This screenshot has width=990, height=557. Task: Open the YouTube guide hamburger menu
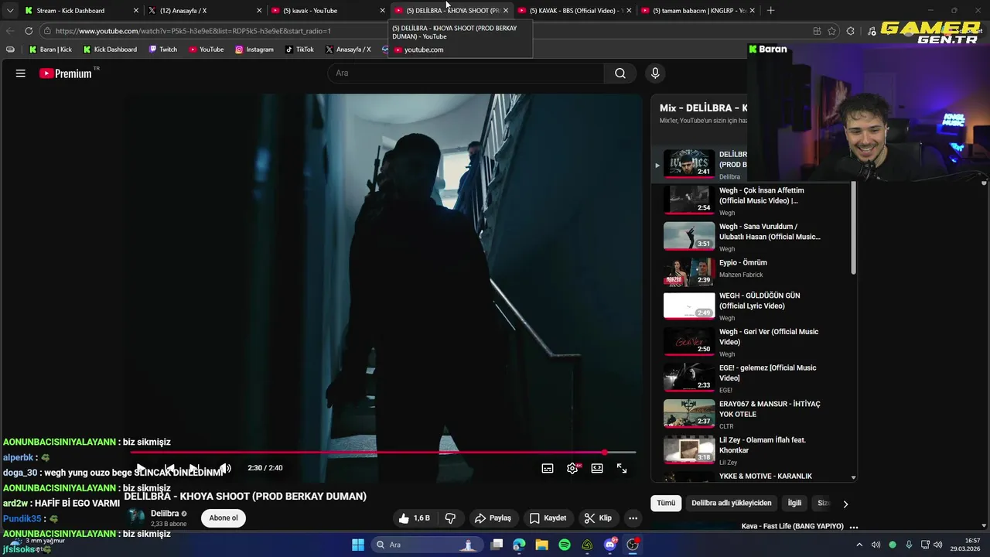21,73
